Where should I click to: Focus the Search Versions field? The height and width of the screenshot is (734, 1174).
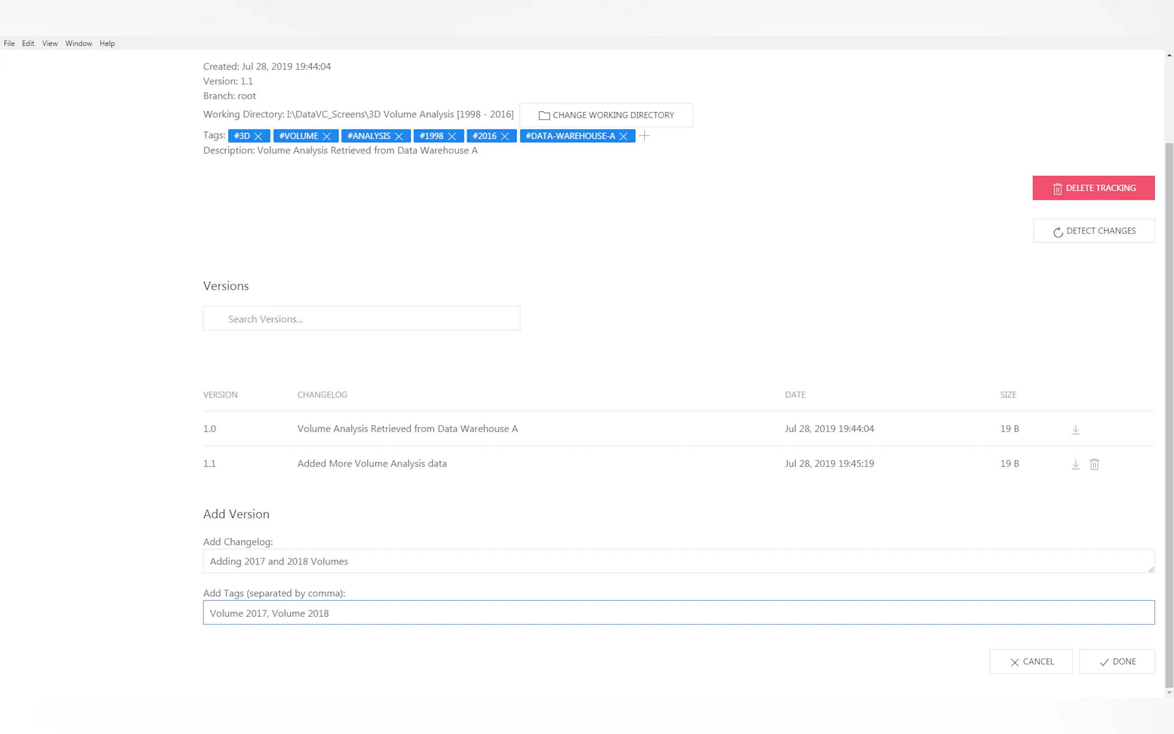coord(361,318)
